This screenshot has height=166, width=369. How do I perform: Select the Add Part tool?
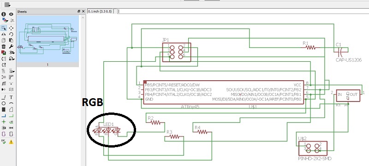4,53
